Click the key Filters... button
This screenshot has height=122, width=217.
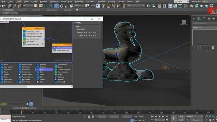click(x=196, y=120)
